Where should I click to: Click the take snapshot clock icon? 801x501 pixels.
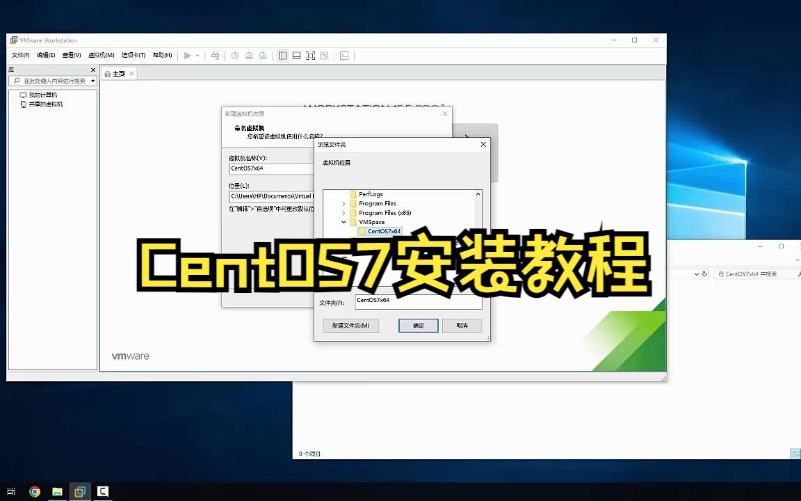[x=236, y=56]
